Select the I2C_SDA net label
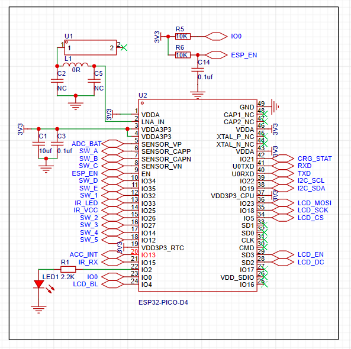Screen dimensions: 351x349 point(311,188)
